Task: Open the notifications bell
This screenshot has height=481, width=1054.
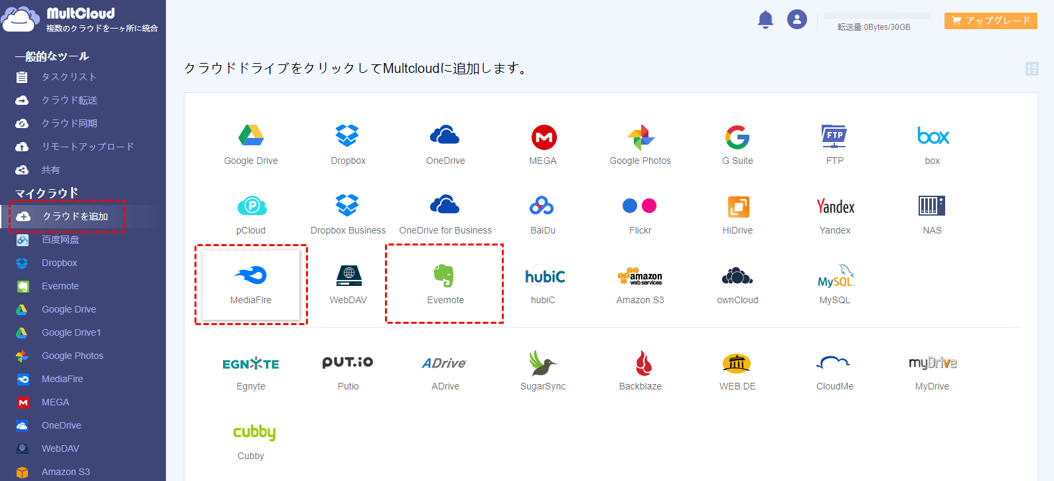Action: click(765, 19)
